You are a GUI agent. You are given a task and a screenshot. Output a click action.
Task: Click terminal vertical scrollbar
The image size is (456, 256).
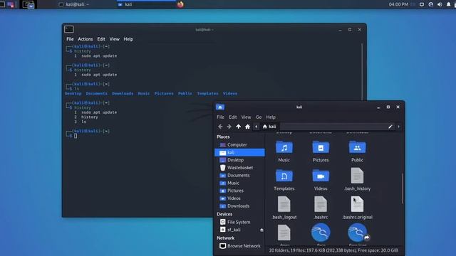coord(362,73)
